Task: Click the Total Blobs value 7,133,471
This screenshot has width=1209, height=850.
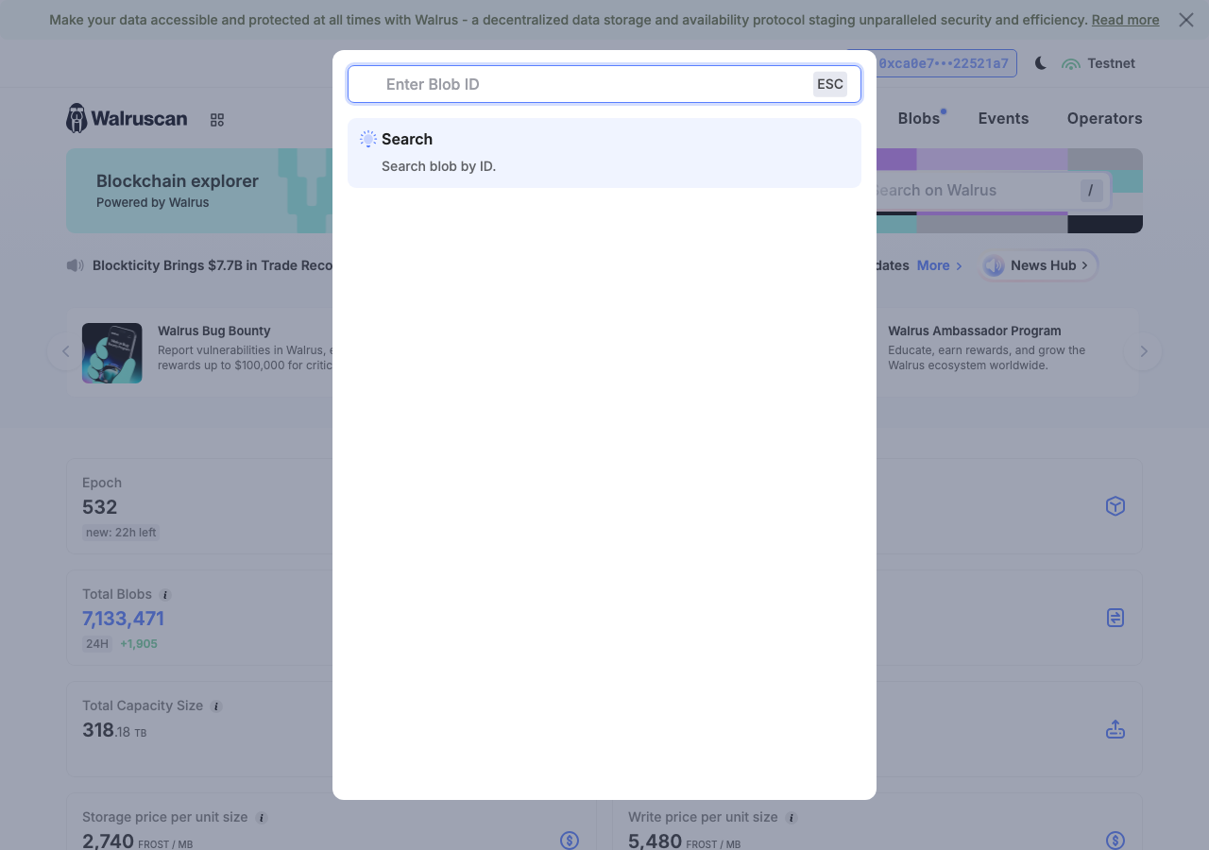Action: [x=123, y=619]
